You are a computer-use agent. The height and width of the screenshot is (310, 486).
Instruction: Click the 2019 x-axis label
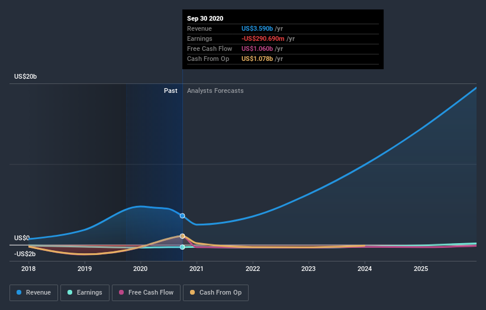(85, 269)
